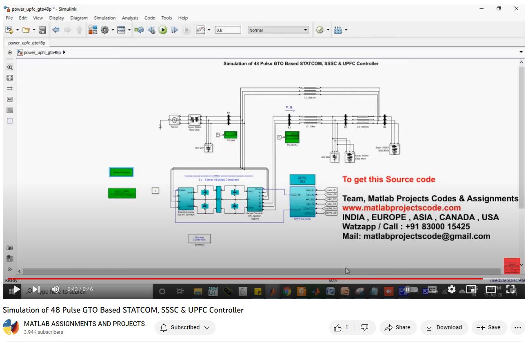
Task: Open Model Configuration Parameters gear icon
Action: [x=104, y=30]
